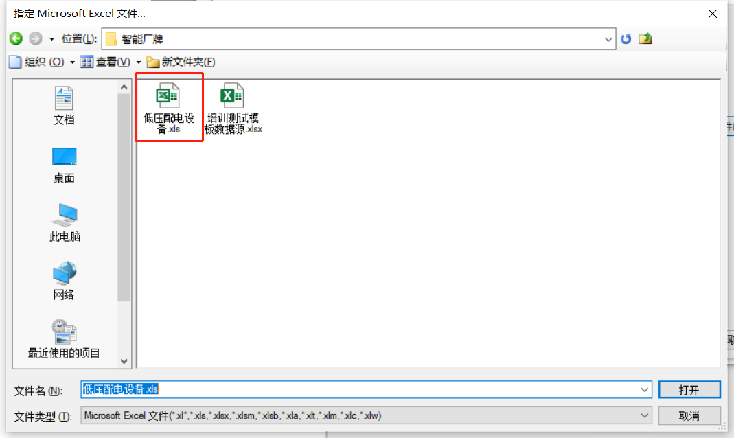Open 桌面 in the sidebar
The width and height of the screenshot is (734, 438).
point(64,165)
